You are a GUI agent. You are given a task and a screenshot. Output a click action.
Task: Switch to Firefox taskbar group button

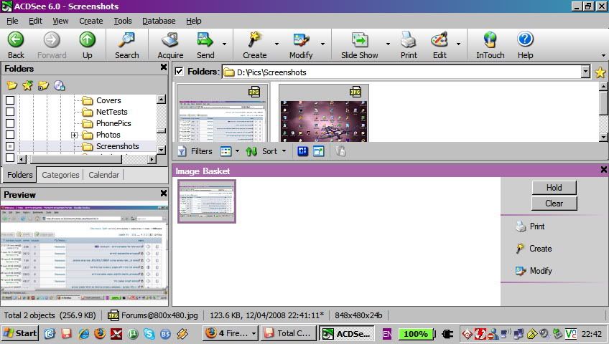click(231, 333)
